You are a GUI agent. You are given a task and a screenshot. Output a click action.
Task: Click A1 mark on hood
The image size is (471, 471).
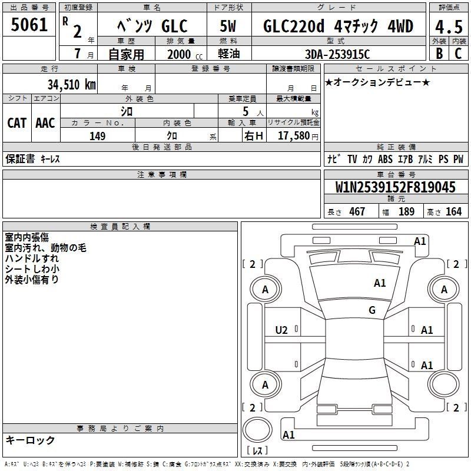click(x=380, y=283)
